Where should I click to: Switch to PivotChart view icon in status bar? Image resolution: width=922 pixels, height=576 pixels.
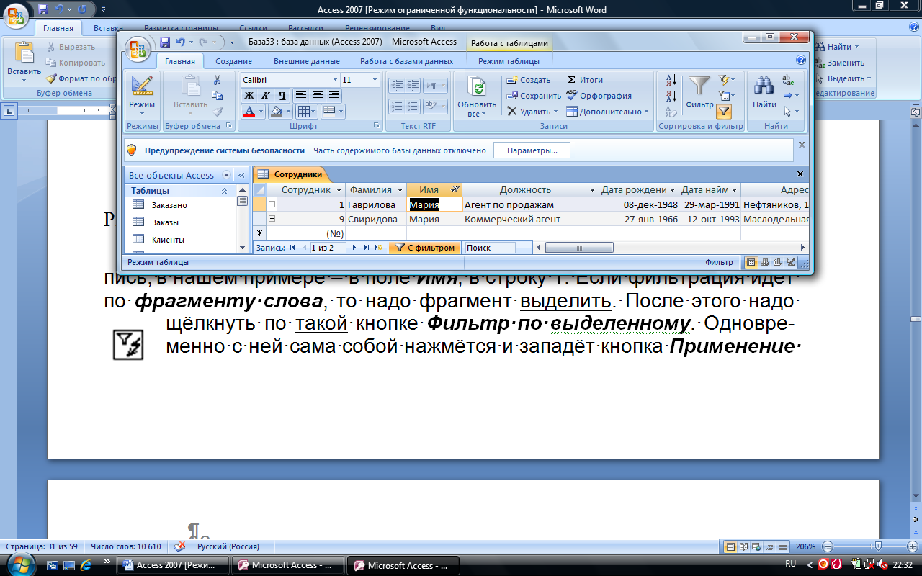(x=777, y=263)
